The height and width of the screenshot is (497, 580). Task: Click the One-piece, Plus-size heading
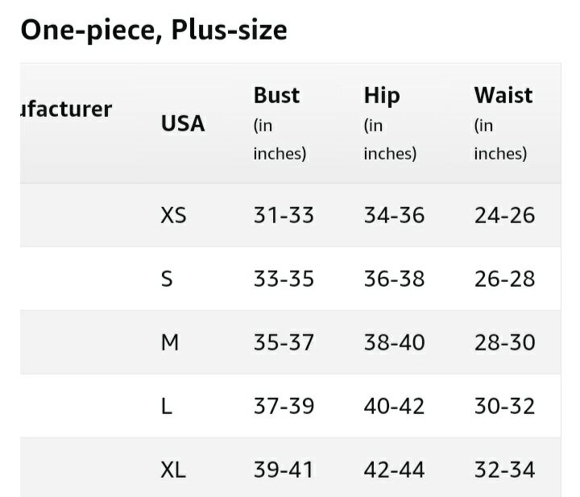click(154, 31)
